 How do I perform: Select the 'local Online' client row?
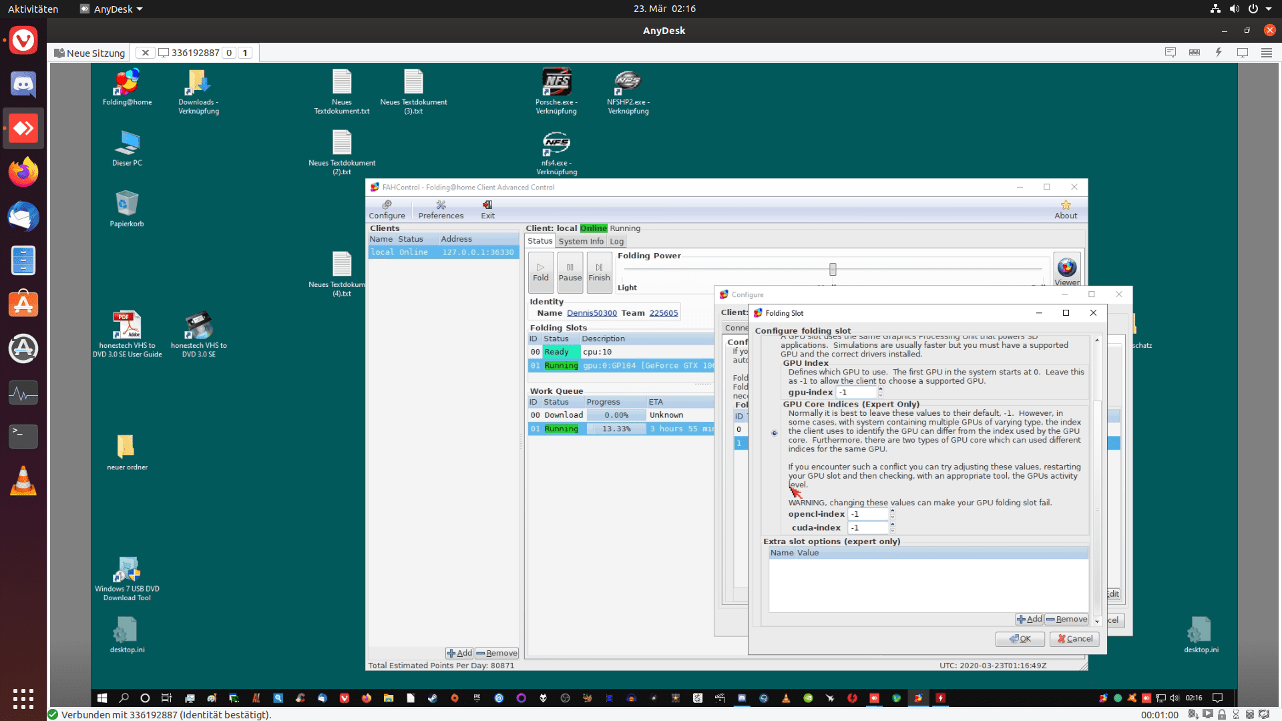point(443,252)
